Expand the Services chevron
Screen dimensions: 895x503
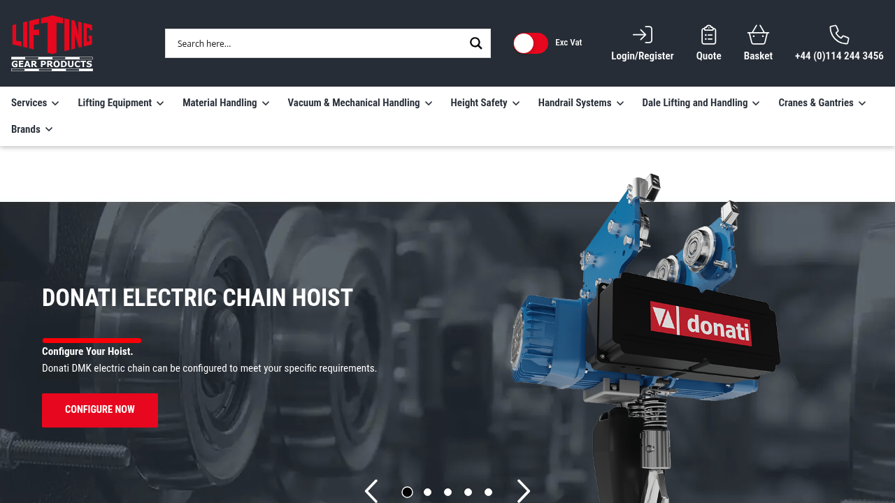tap(55, 103)
